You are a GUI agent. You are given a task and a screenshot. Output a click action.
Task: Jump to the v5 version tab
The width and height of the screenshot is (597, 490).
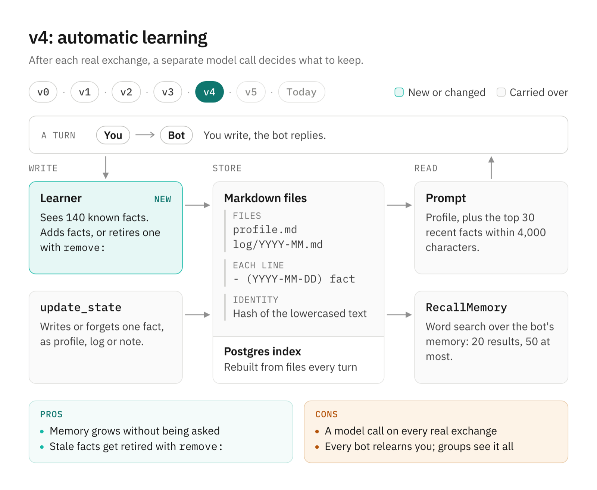tap(251, 92)
